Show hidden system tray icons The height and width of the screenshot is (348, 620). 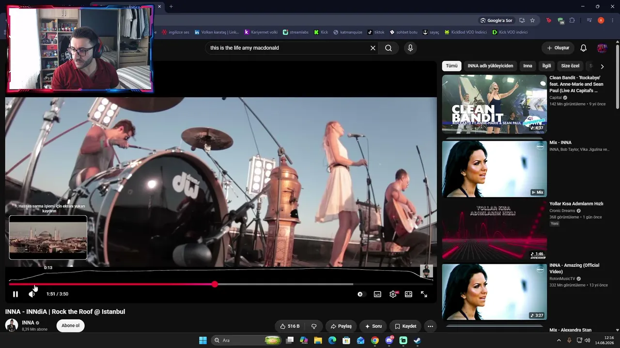(x=559, y=340)
